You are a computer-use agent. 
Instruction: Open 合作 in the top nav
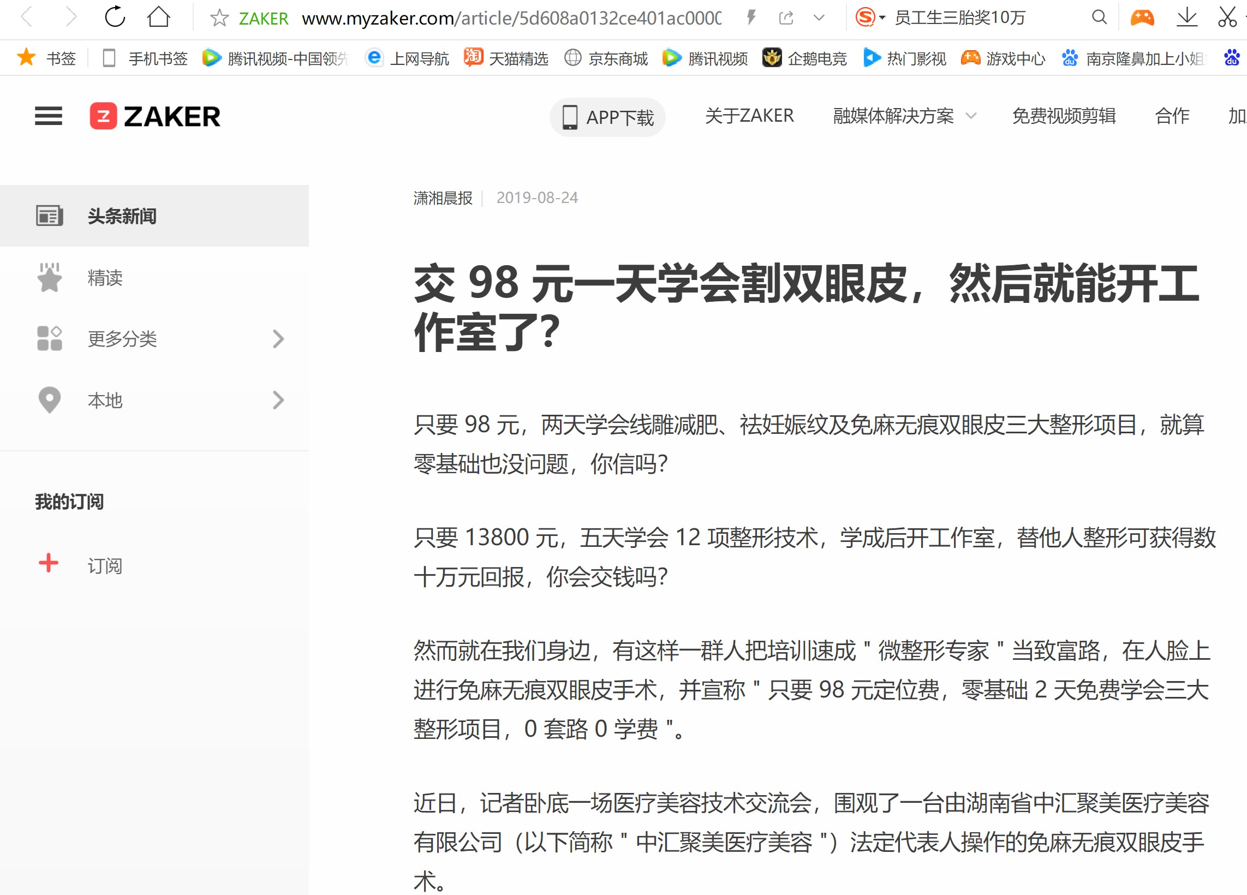pos(1172,116)
